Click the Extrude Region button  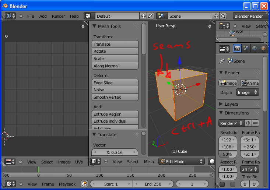pyautogui.click(x=115, y=114)
